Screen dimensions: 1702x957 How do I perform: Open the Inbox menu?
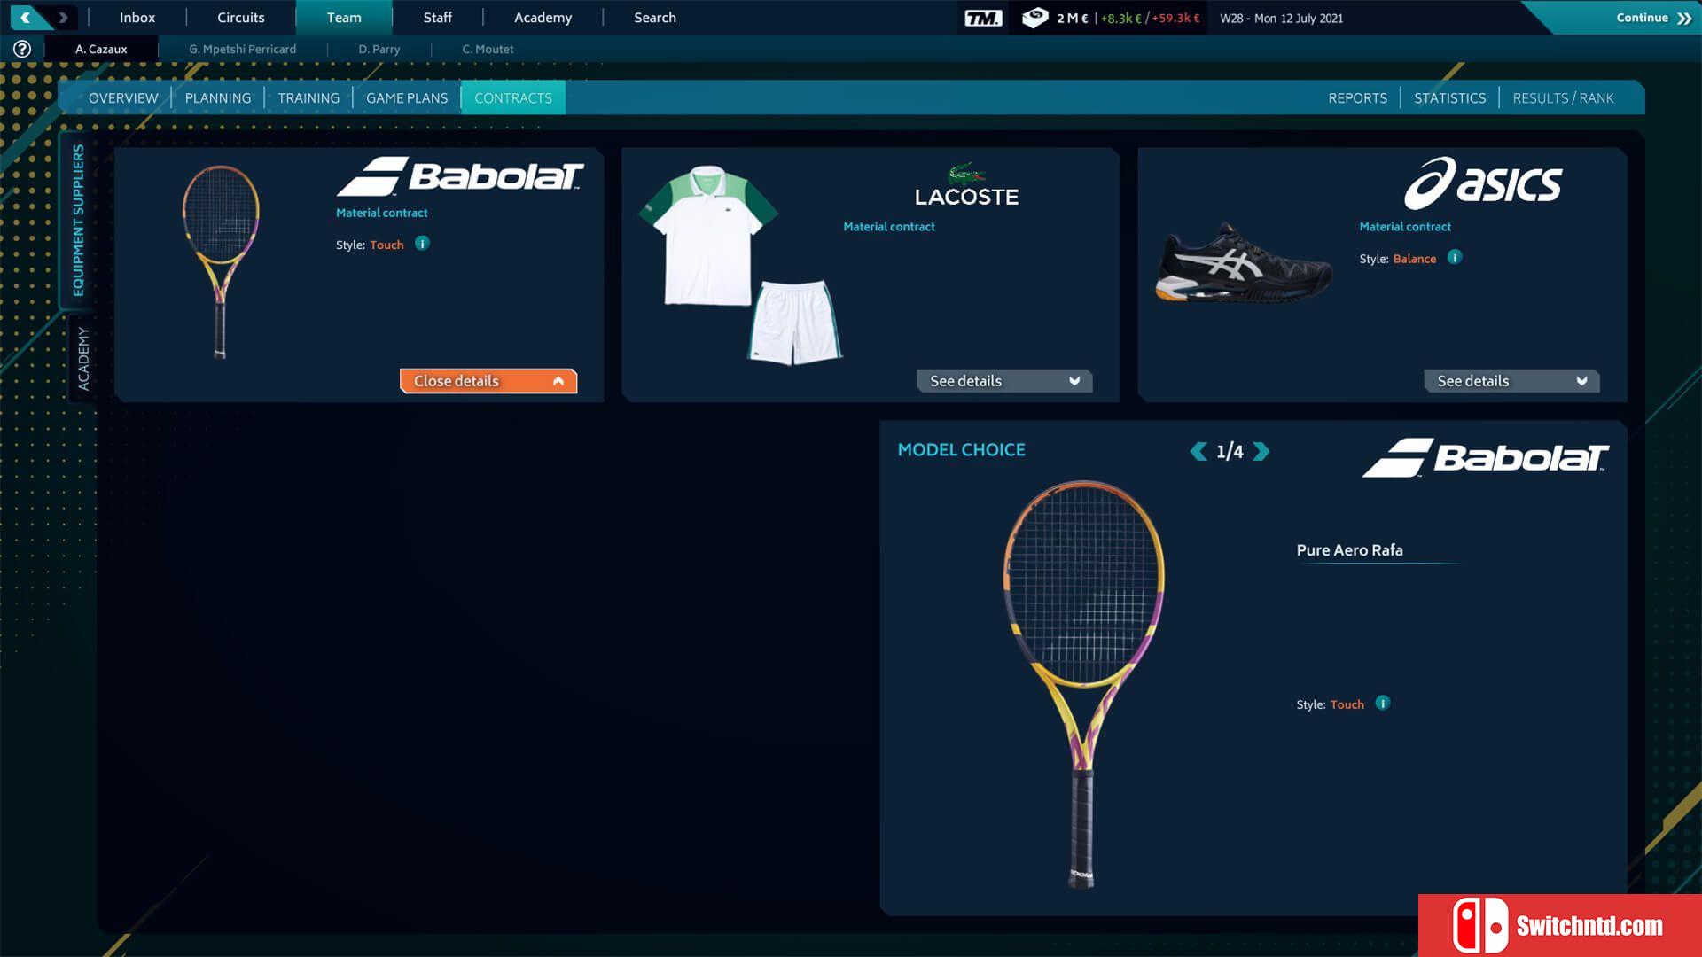tap(137, 17)
